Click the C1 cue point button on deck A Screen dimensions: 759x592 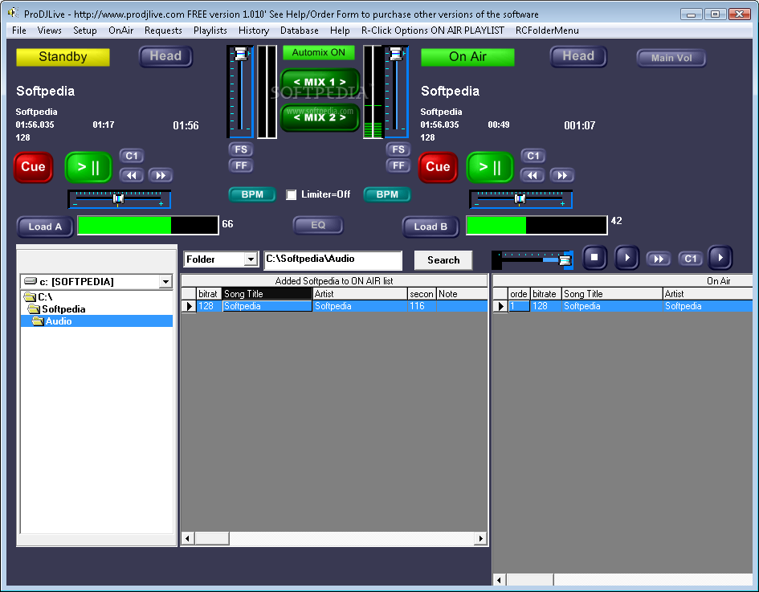coord(131,156)
